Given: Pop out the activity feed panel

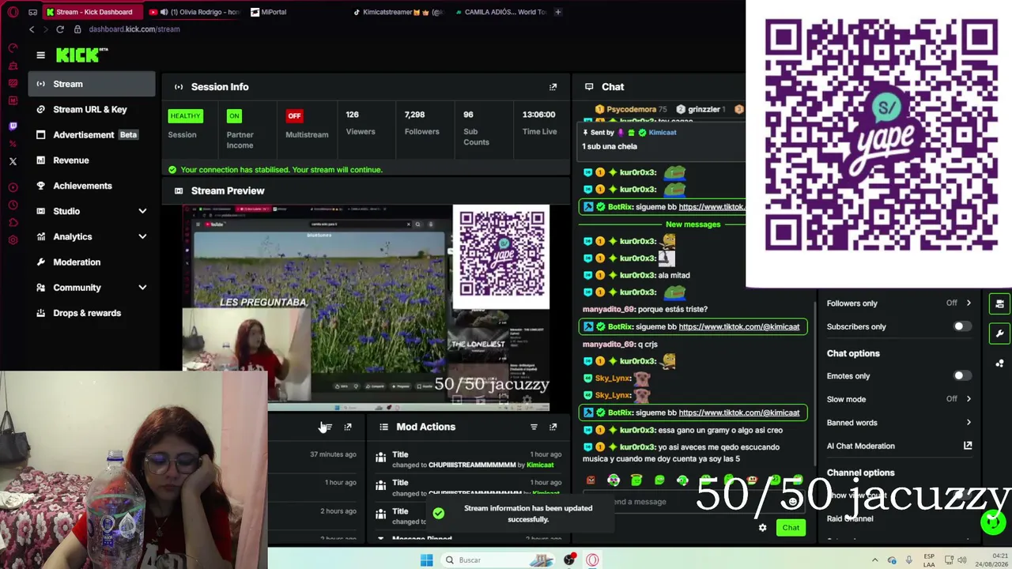Looking at the screenshot, I should [x=348, y=427].
